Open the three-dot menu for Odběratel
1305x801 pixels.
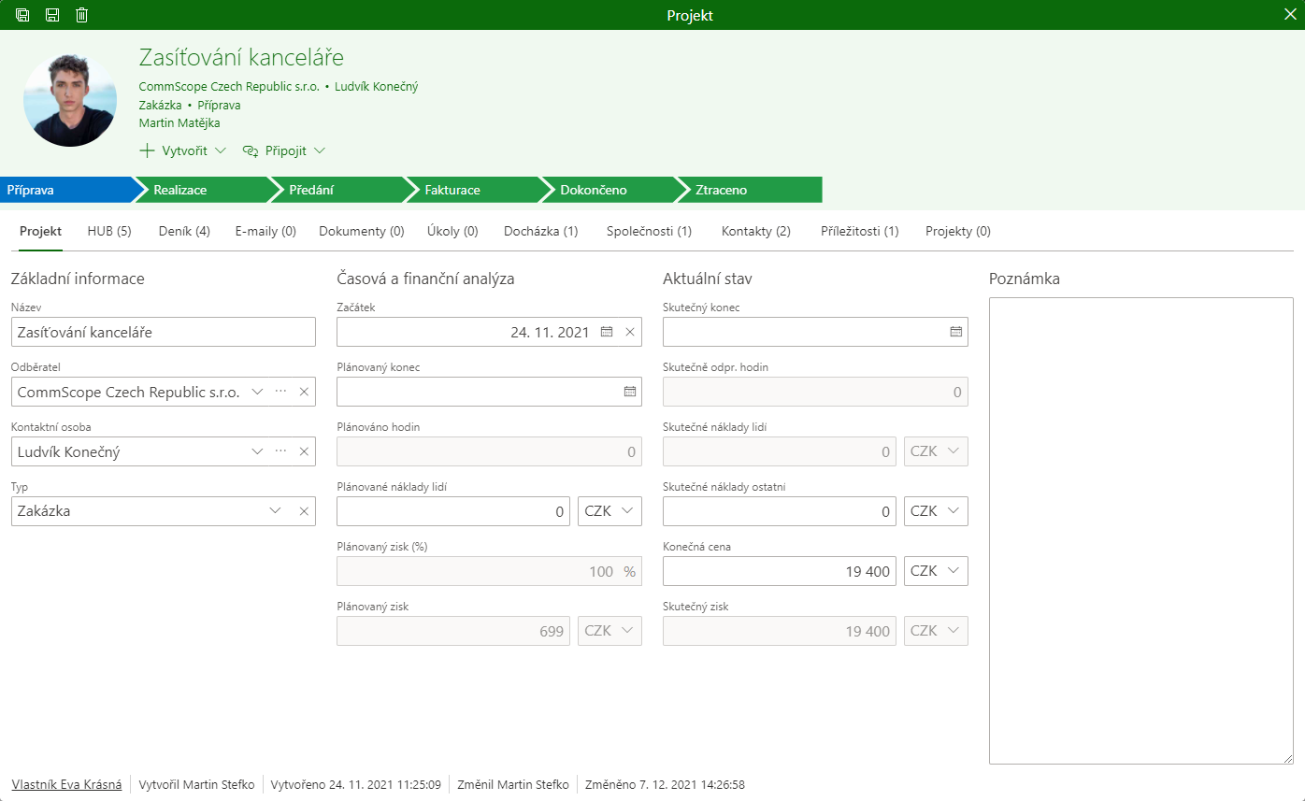point(280,392)
